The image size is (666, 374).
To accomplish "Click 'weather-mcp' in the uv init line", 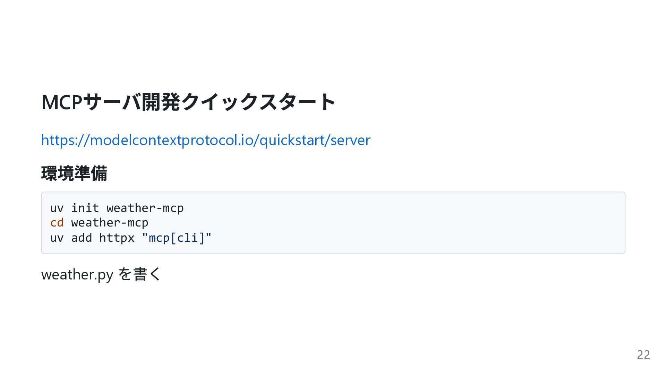I will point(145,208).
